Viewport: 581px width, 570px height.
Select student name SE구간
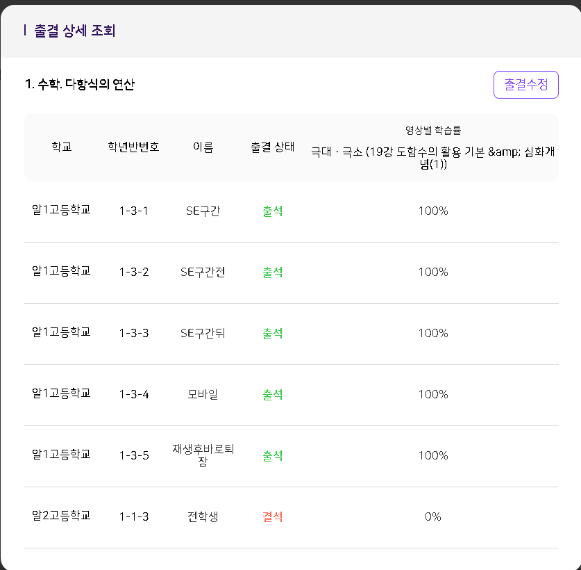[203, 211]
